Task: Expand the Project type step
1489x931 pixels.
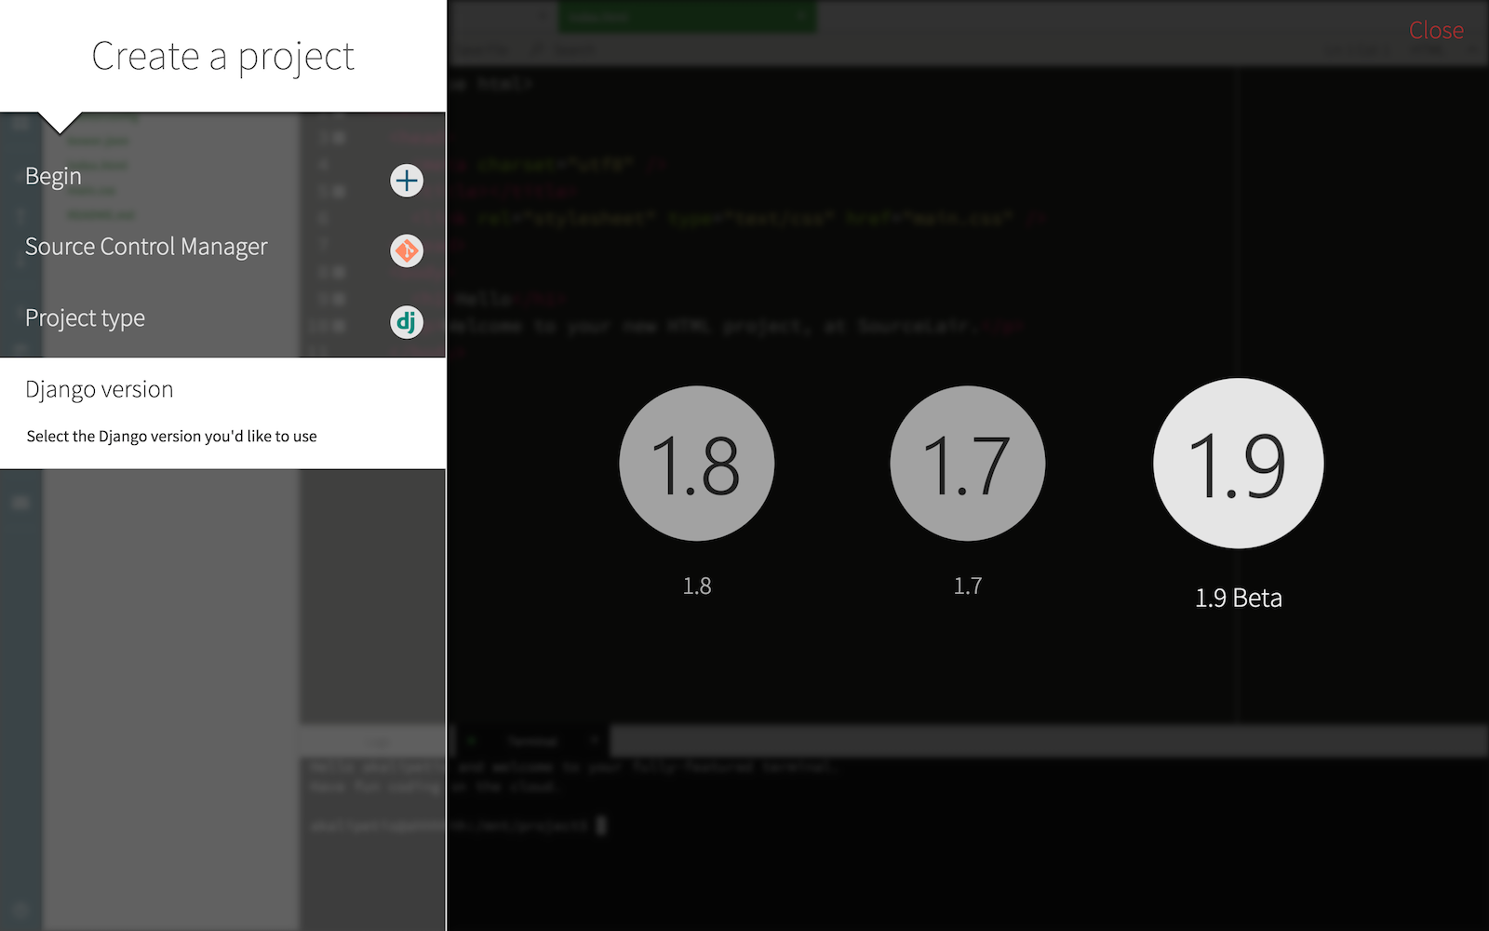Action: pyautogui.click(x=85, y=317)
